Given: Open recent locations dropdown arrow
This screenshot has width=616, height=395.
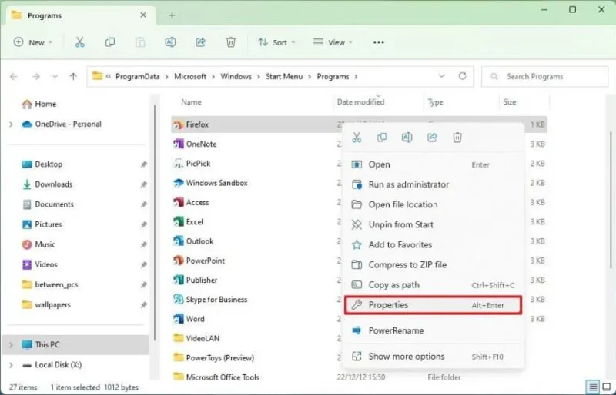Looking at the screenshot, I should point(55,77).
